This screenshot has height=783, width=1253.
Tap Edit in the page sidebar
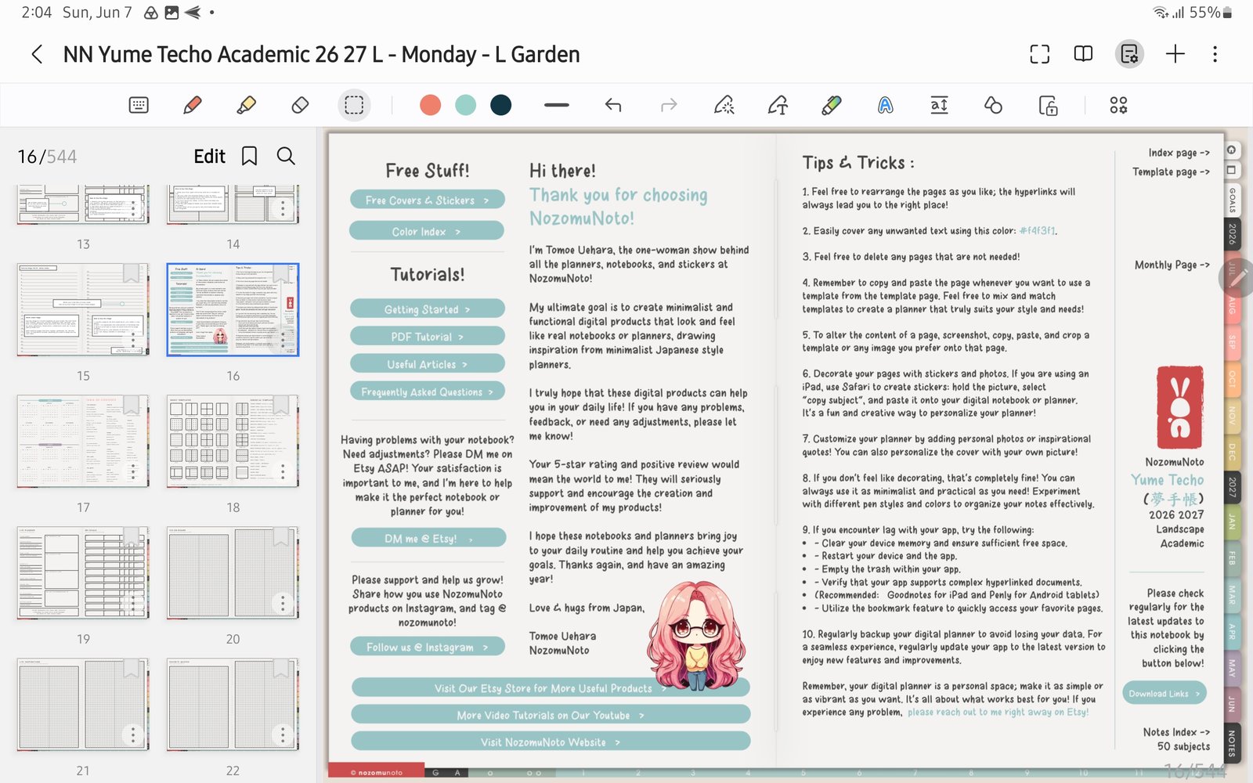[x=209, y=157]
